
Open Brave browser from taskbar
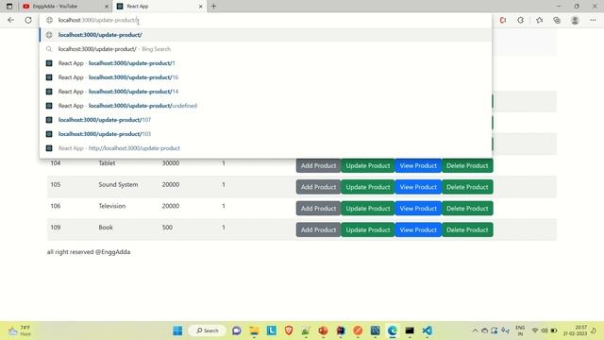[289, 331]
